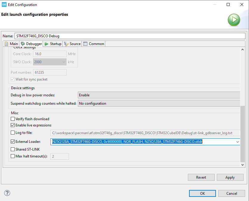Click the 'kHz' unit label

coord(71,62)
